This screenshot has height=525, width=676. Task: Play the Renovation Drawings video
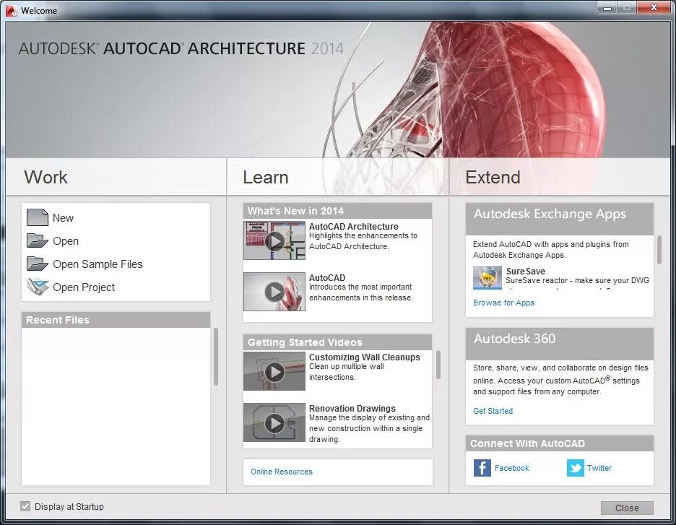point(274,422)
